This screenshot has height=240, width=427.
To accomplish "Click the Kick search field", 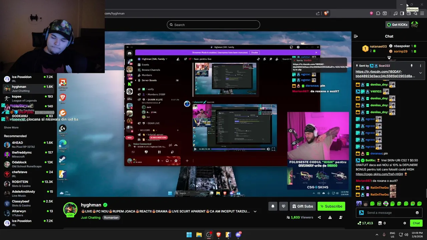I will click(x=213, y=25).
